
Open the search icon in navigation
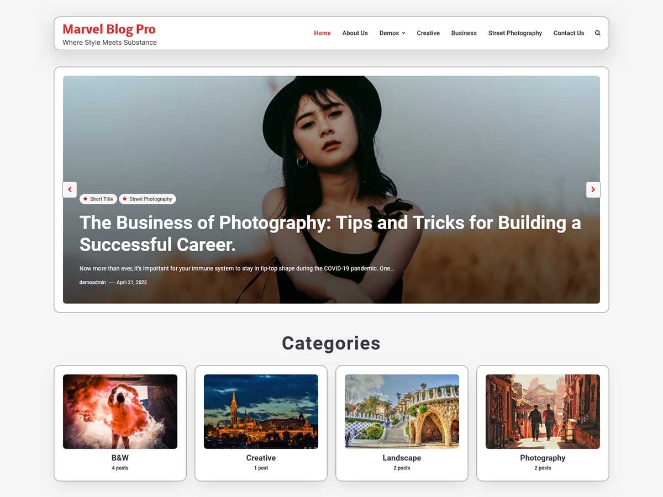pos(597,33)
